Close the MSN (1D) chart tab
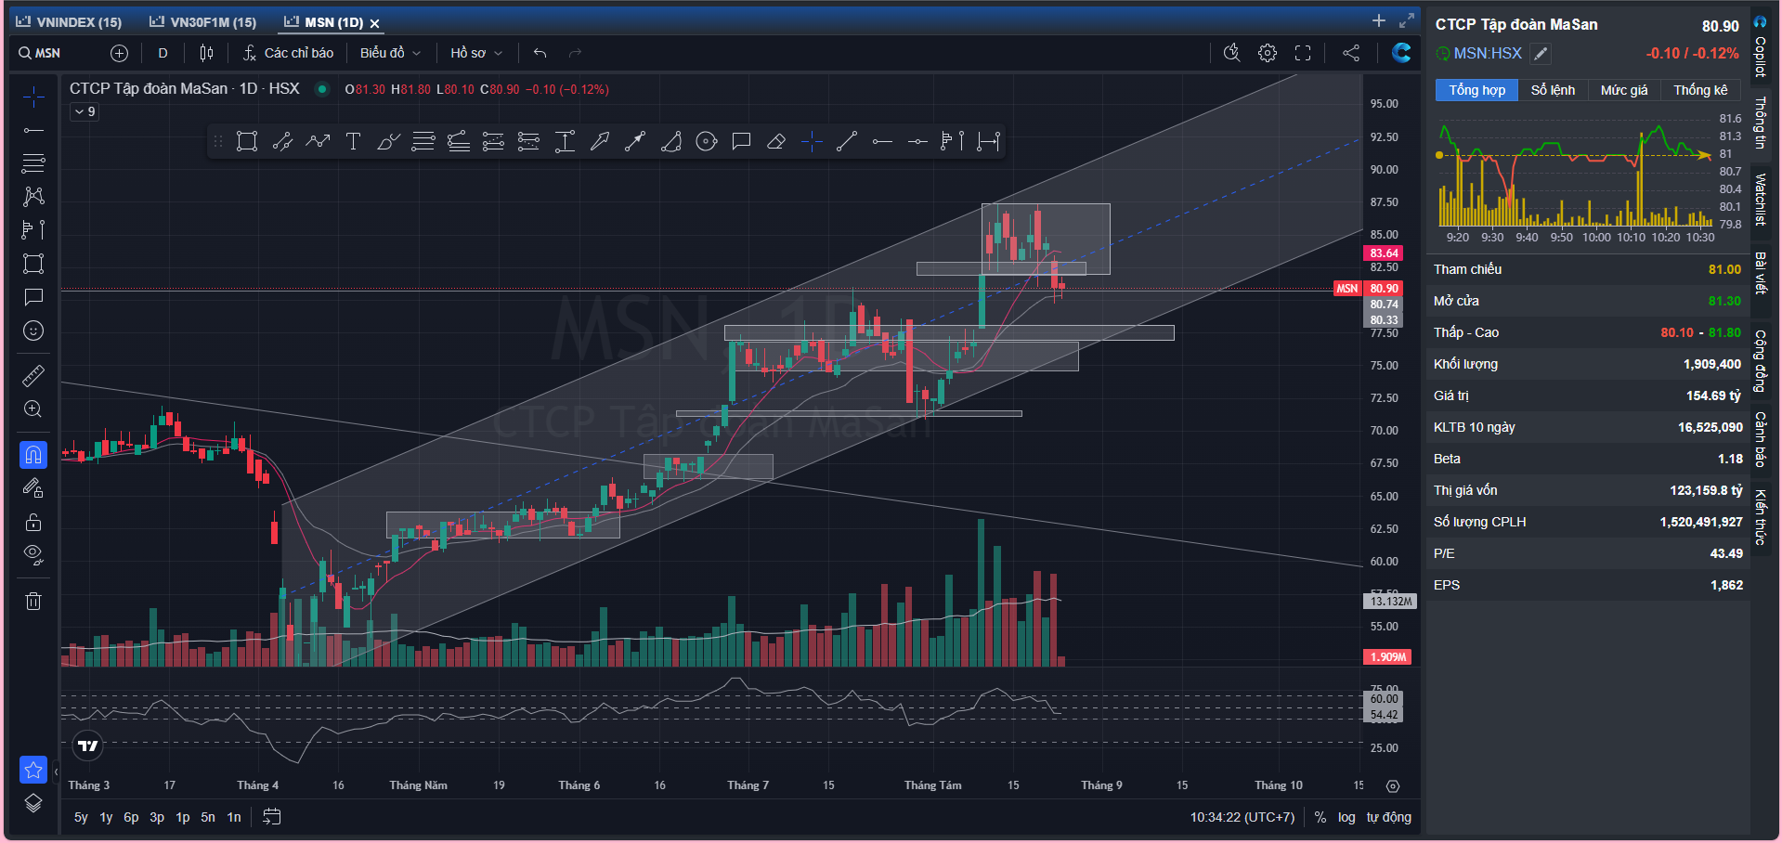This screenshot has height=843, width=1782. pos(375,23)
